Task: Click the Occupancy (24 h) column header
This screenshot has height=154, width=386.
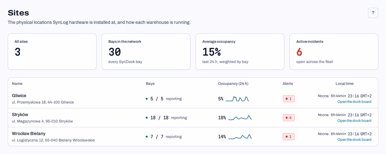Action: pyautogui.click(x=233, y=84)
